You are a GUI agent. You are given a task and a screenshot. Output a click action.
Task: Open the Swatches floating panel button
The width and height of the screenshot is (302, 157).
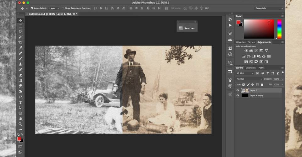coord(187,28)
